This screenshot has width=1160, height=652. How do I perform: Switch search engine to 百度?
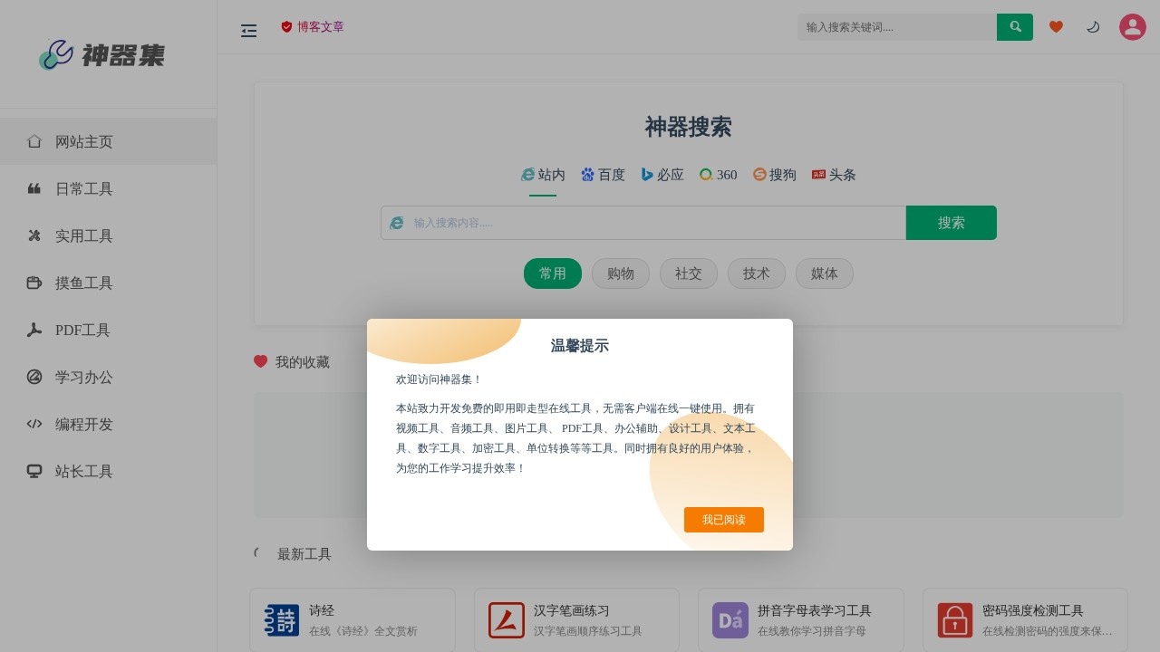coord(603,175)
